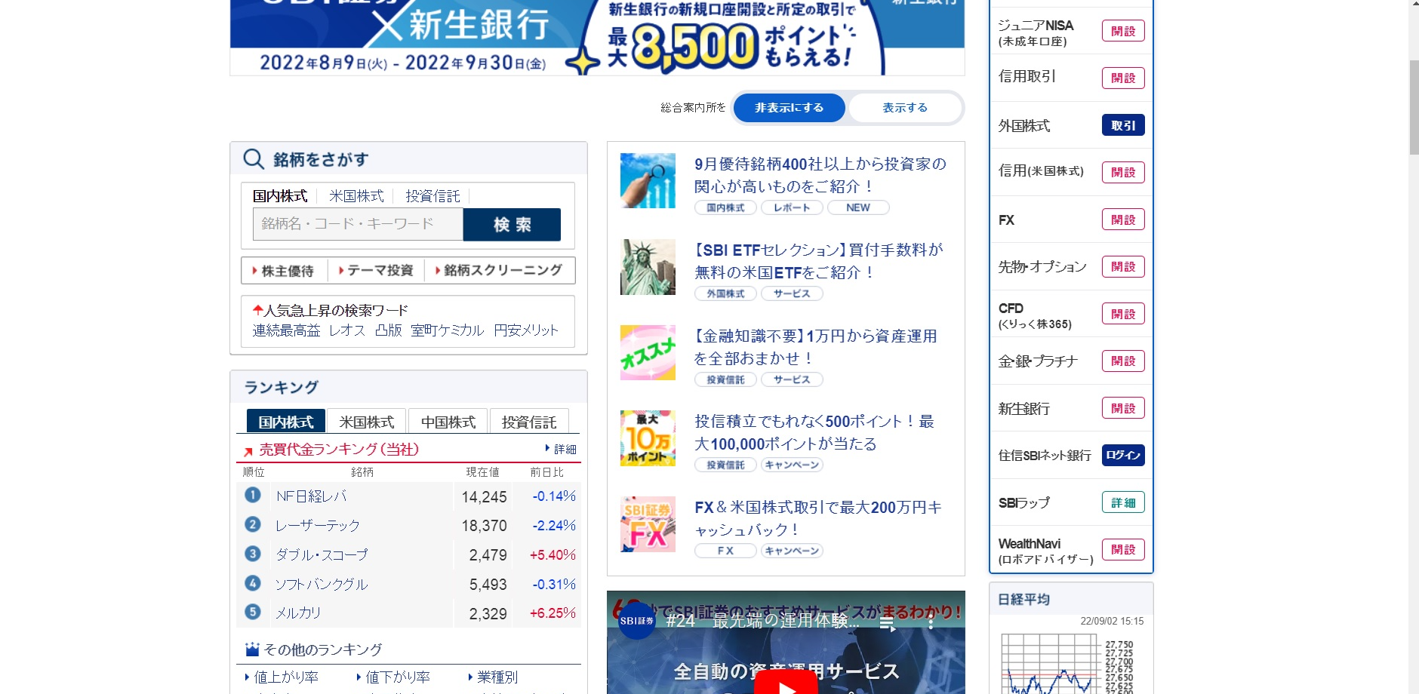
Task: Open the FX 開設 button
Action: tap(1123, 220)
